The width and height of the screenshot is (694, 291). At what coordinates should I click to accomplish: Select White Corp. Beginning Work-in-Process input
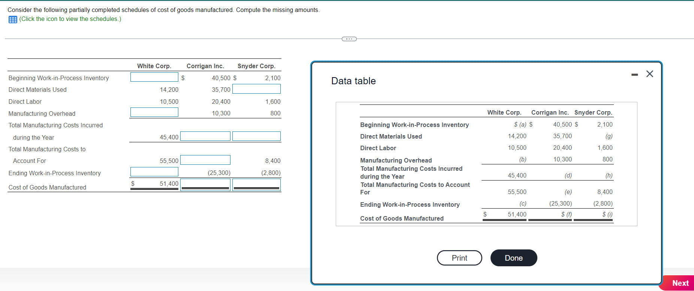[154, 77]
